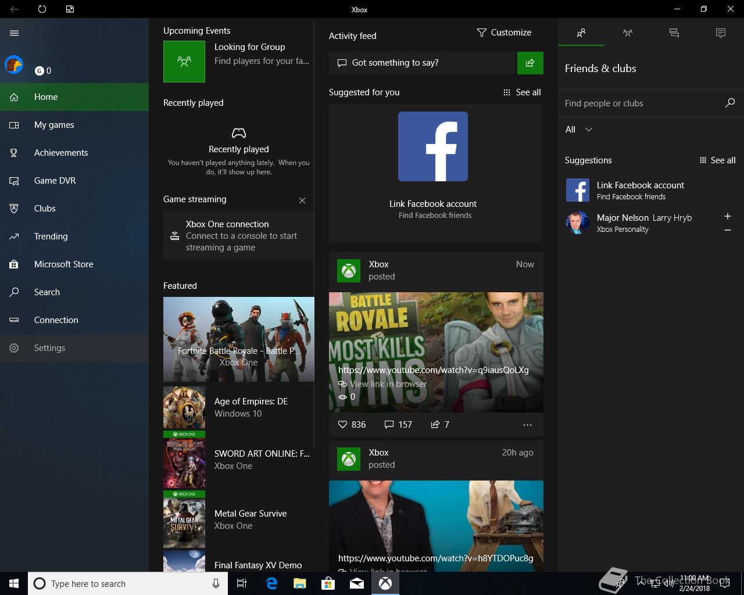Click View link in browser on Battle Royale post
744x595 pixels.
[x=382, y=384]
